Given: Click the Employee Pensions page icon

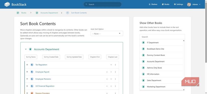Looking at the screenshot, I should coord(32,79).
